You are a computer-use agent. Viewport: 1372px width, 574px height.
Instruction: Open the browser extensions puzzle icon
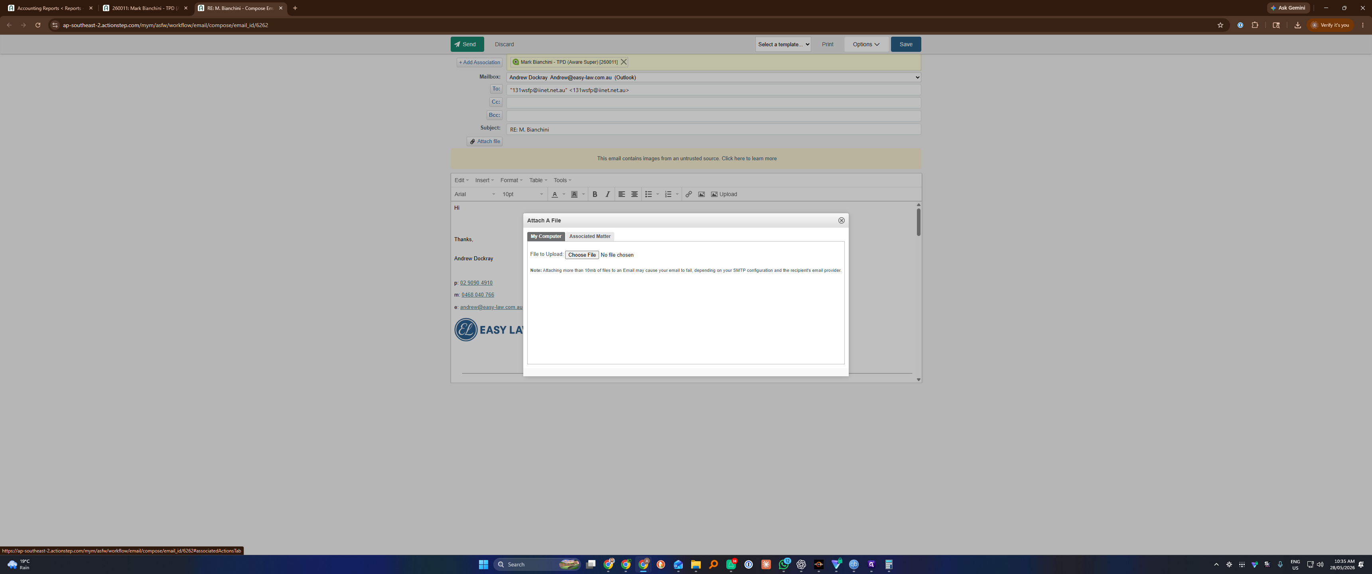click(x=1255, y=25)
